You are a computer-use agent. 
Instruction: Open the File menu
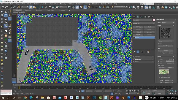2,4
